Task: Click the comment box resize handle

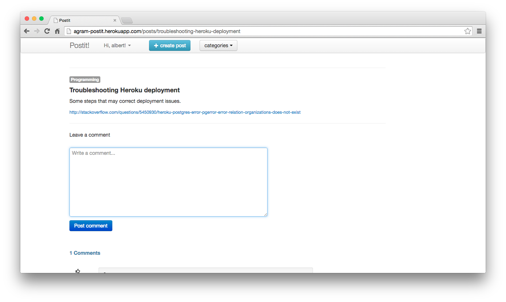Action: (x=266, y=214)
